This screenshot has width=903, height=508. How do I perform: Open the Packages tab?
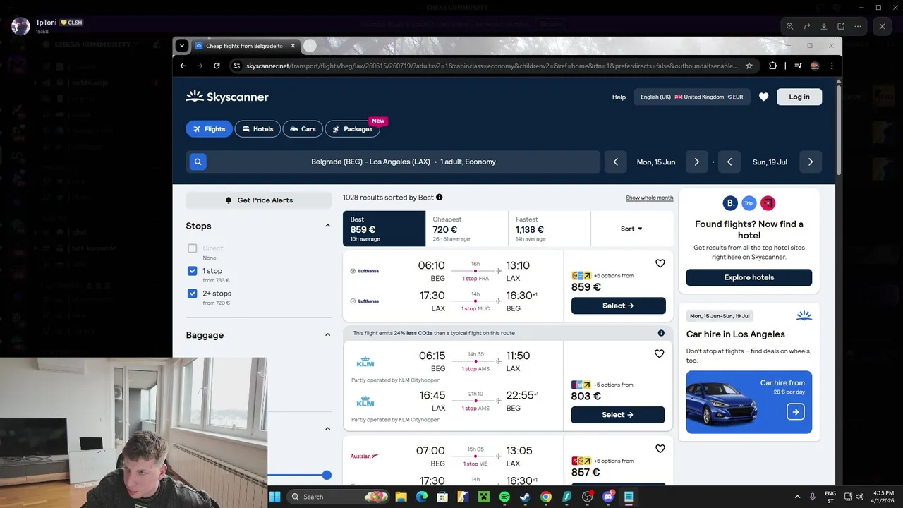[x=353, y=129]
